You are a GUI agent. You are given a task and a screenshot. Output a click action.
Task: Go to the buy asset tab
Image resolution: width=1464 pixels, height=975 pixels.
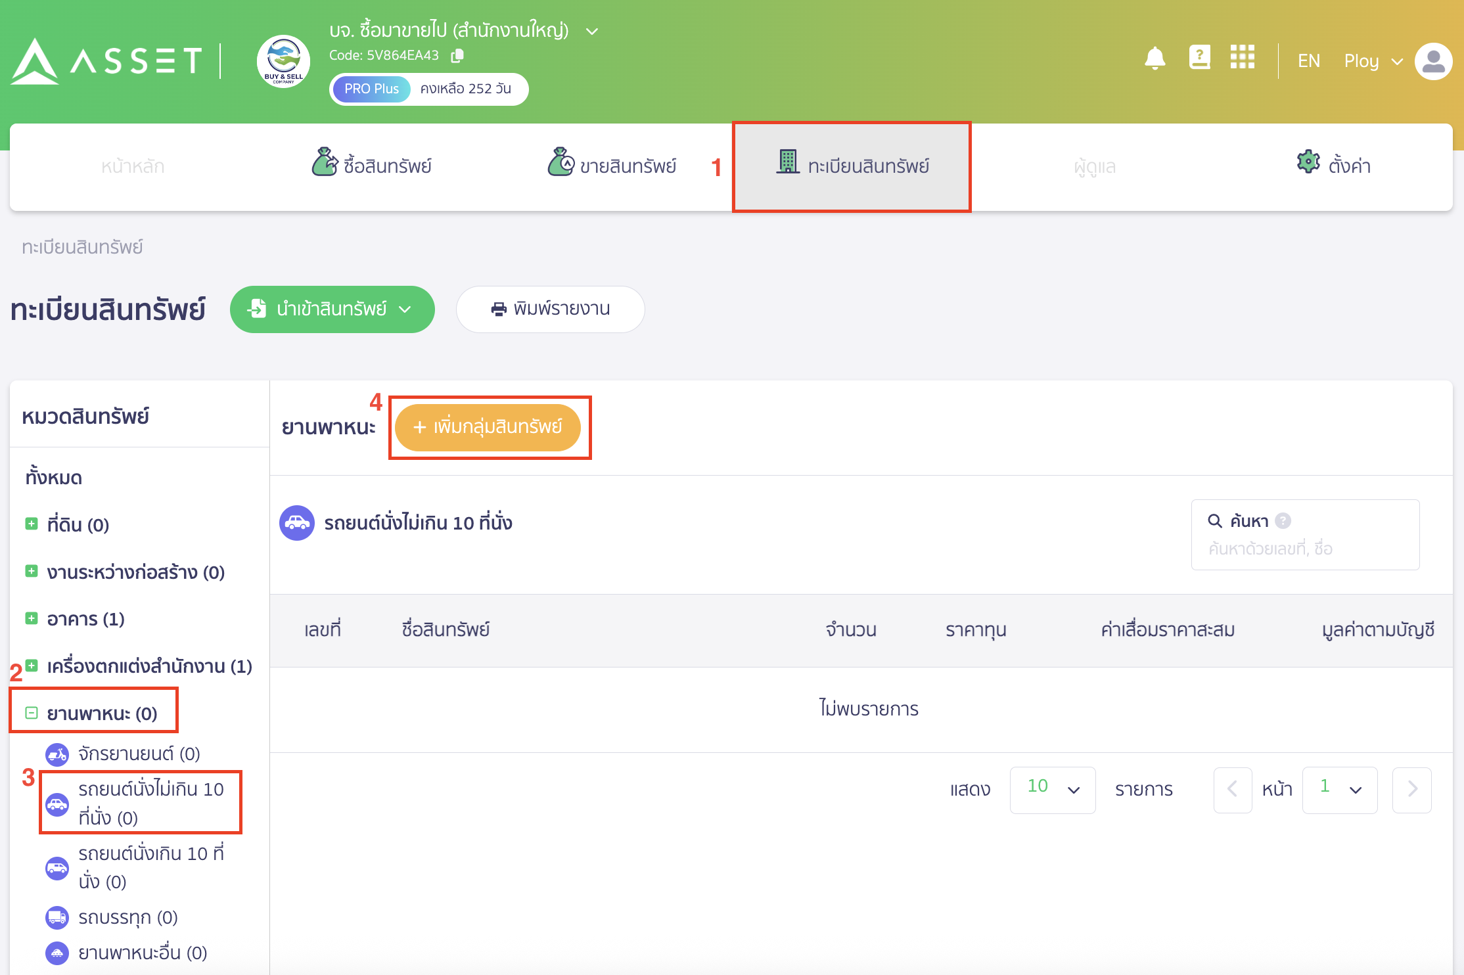[372, 166]
